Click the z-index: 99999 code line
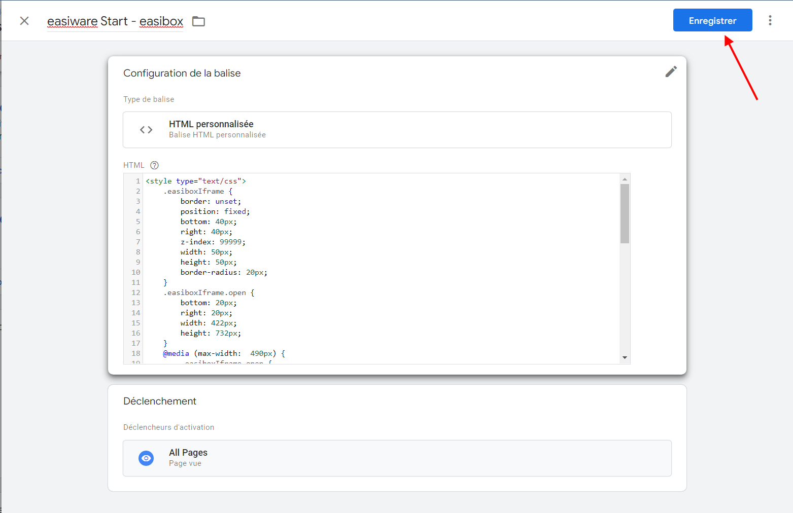The height and width of the screenshot is (513, 793). click(x=213, y=242)
